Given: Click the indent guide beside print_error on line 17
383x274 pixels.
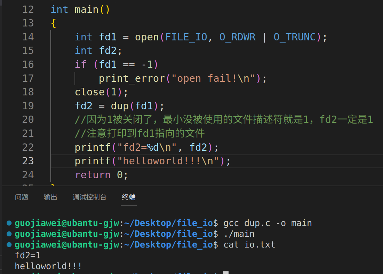Looking at the screenshot, I should coord(75,78).
